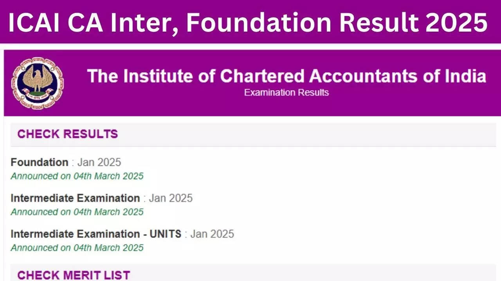
Task: Click announcement date under Intermediate Examination - UNITS
Action: coord(77,248)
